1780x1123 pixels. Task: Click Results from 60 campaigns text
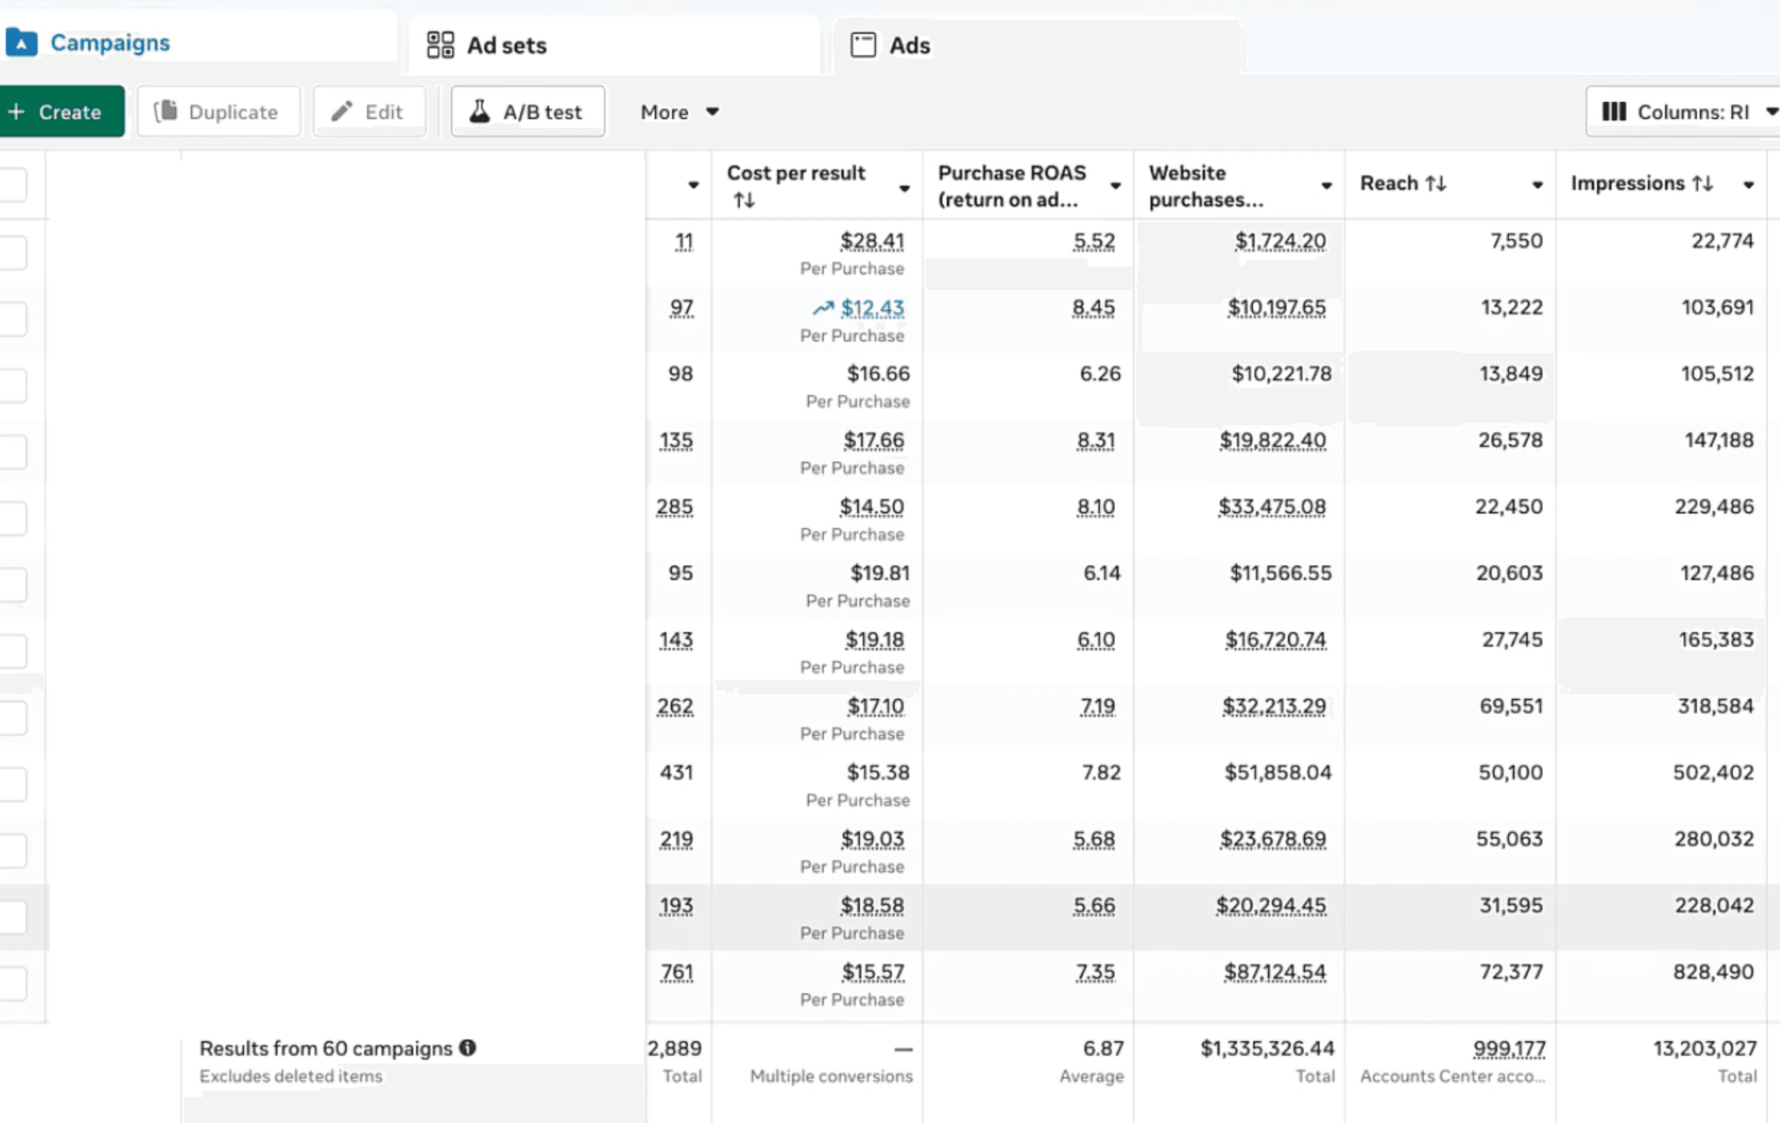click(326, 1048)
